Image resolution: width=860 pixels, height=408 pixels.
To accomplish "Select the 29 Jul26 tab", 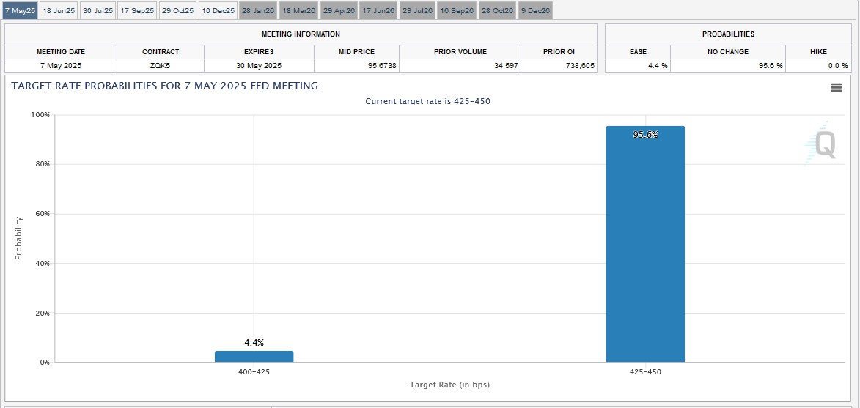I will (x=417, y=10).
